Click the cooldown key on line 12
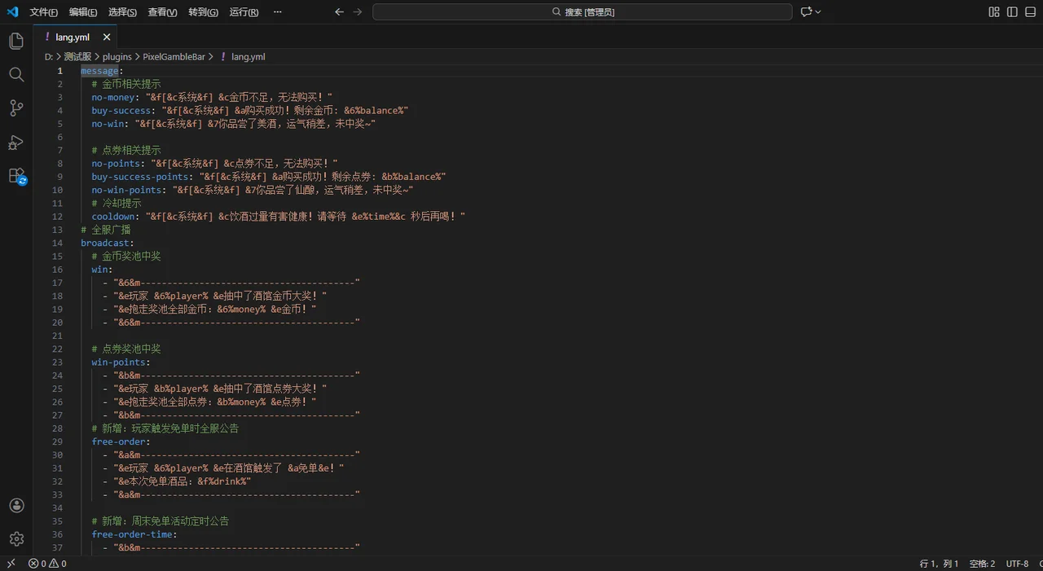This screenshot has height=571, width=1043. [x=113, y=216]
